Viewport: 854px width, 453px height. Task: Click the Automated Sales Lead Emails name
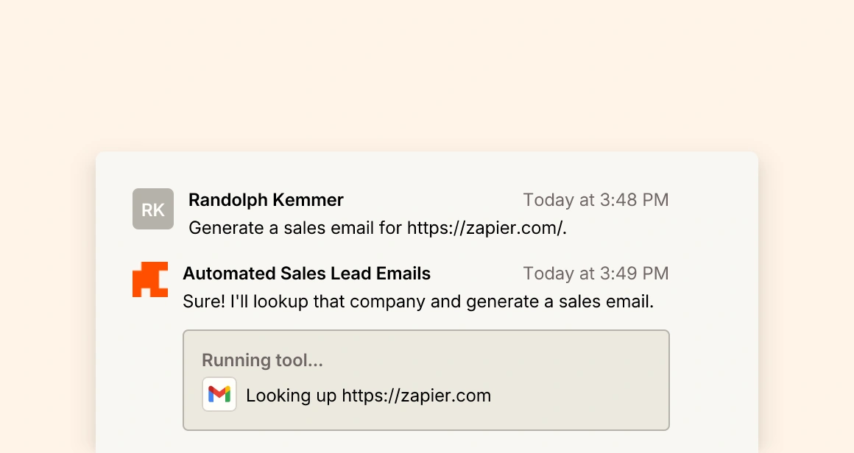click(x=306, y=274)
